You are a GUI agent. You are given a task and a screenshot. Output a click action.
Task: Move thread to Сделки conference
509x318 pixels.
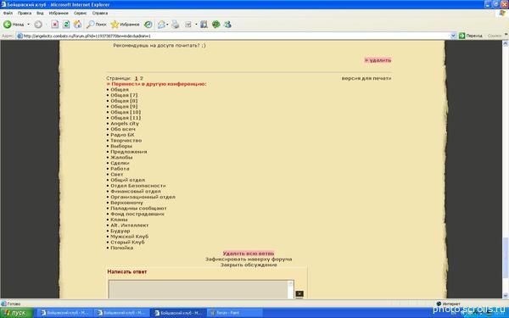(120, 163)
